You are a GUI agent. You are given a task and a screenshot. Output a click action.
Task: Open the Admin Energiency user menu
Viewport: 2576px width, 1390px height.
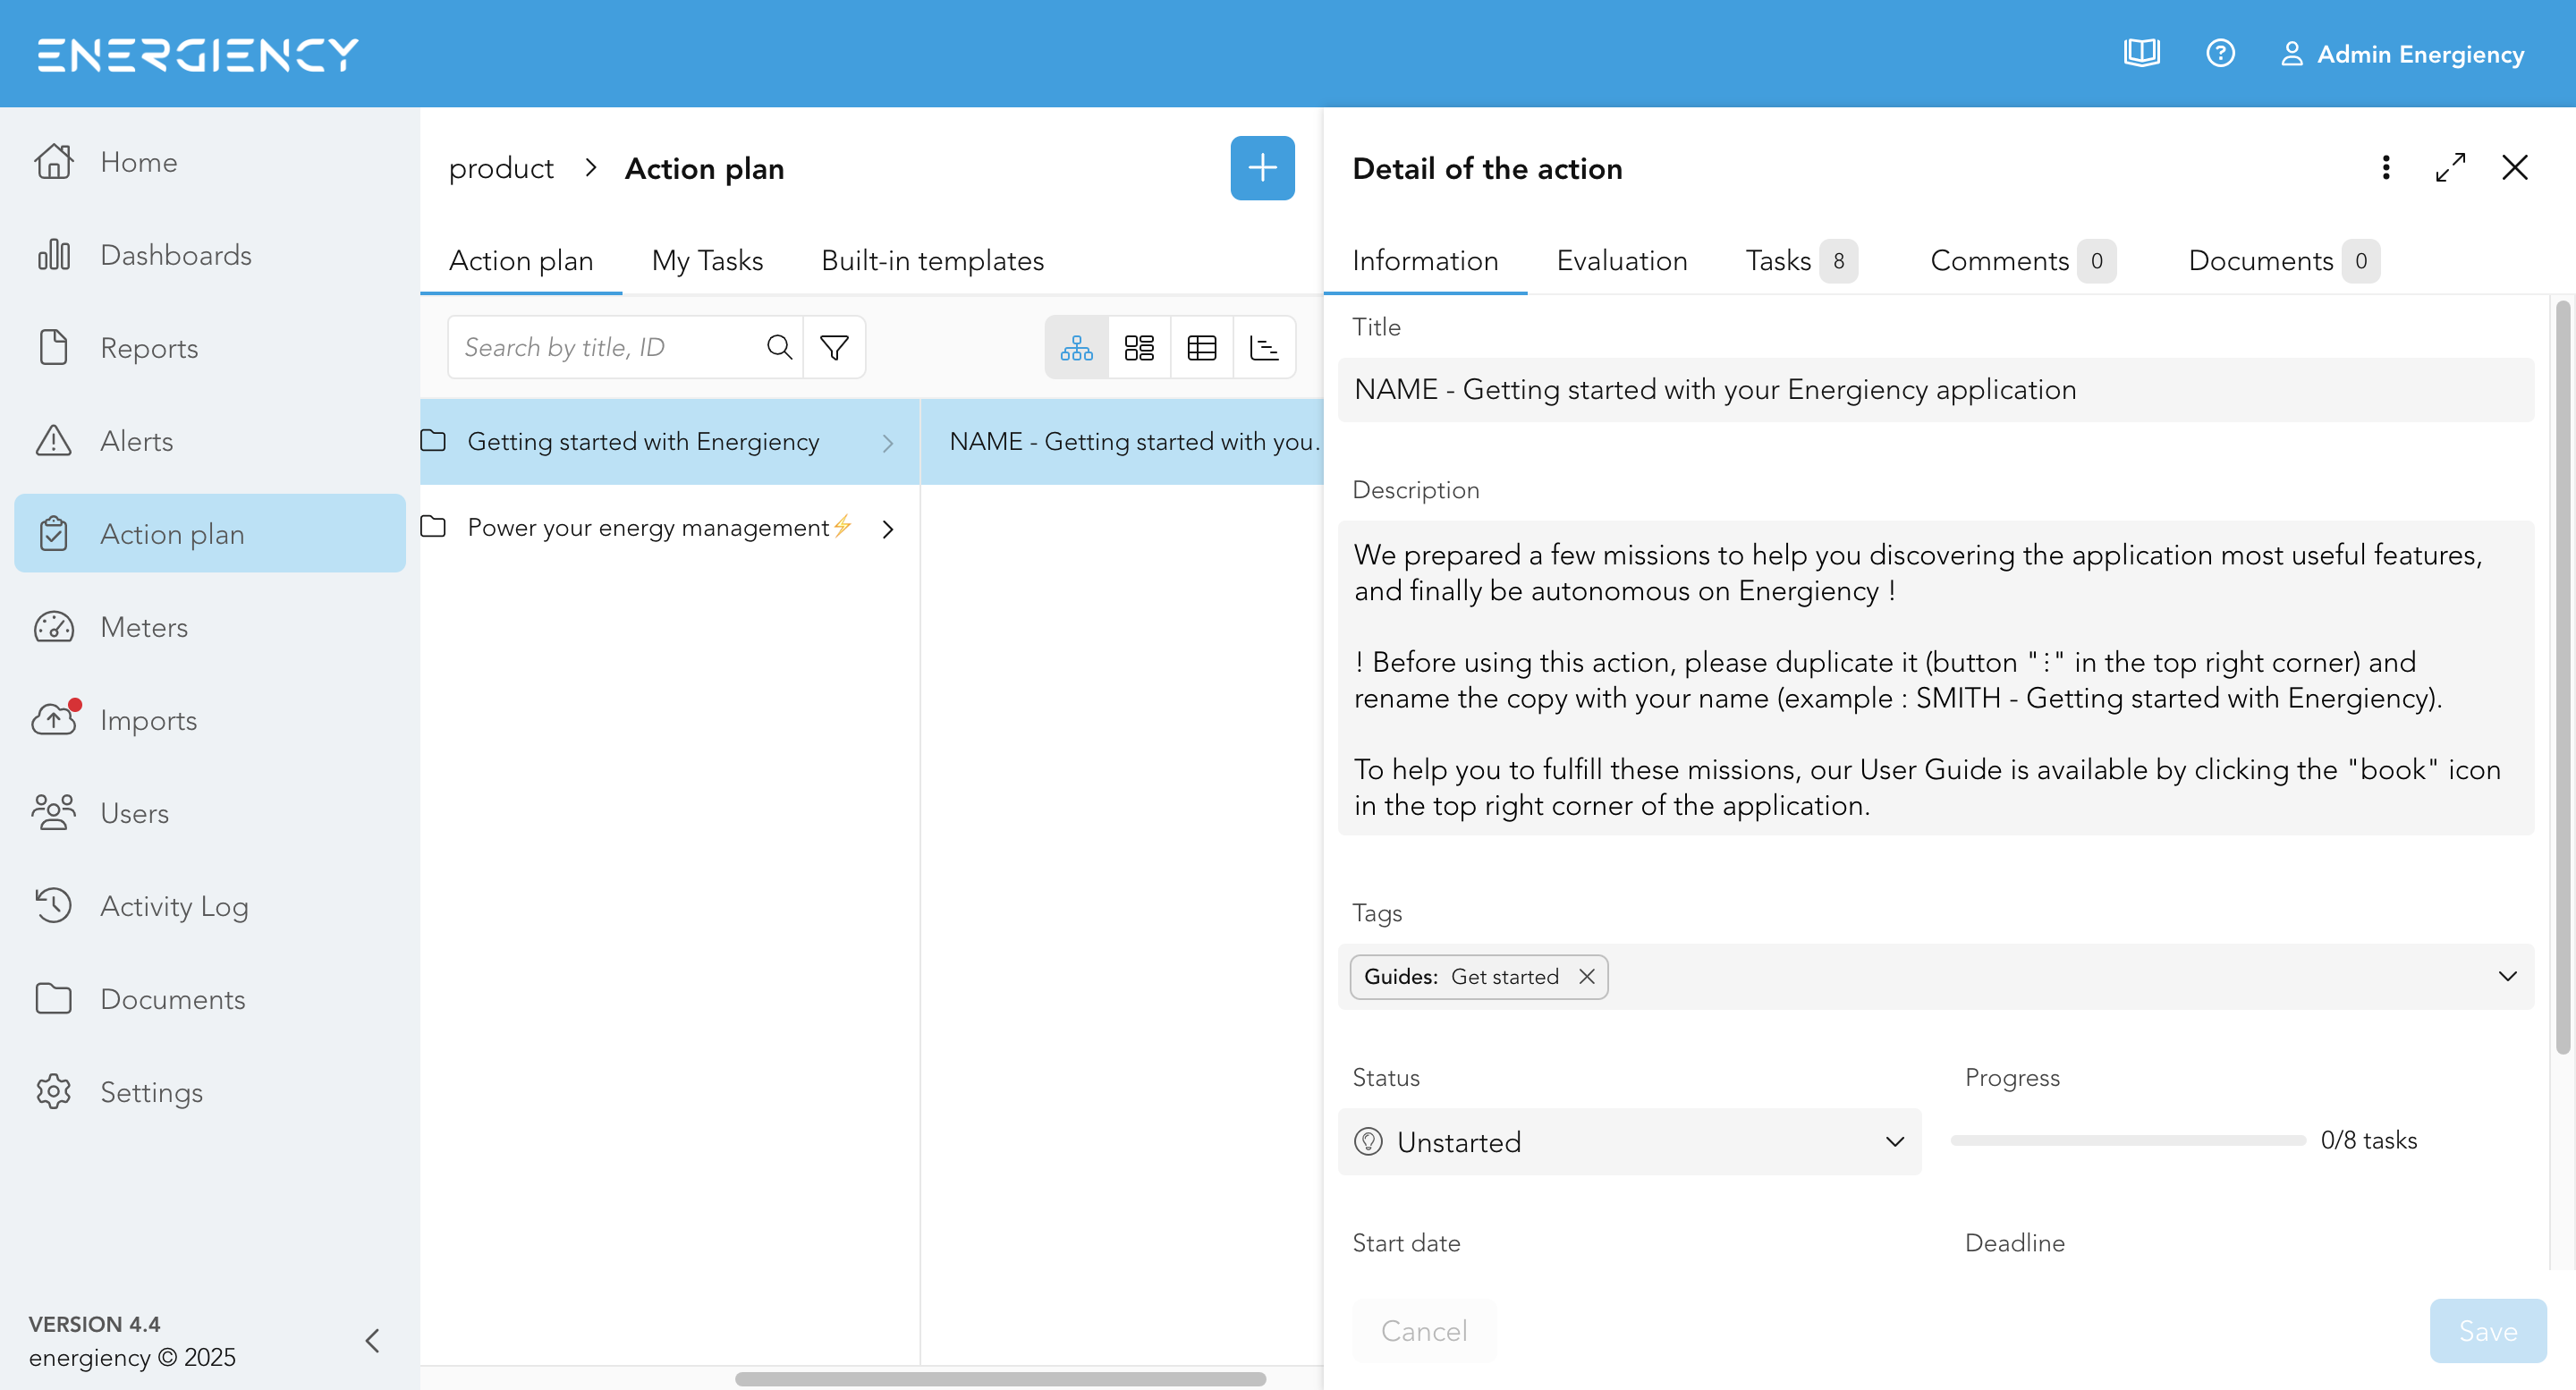point(2402,54)
